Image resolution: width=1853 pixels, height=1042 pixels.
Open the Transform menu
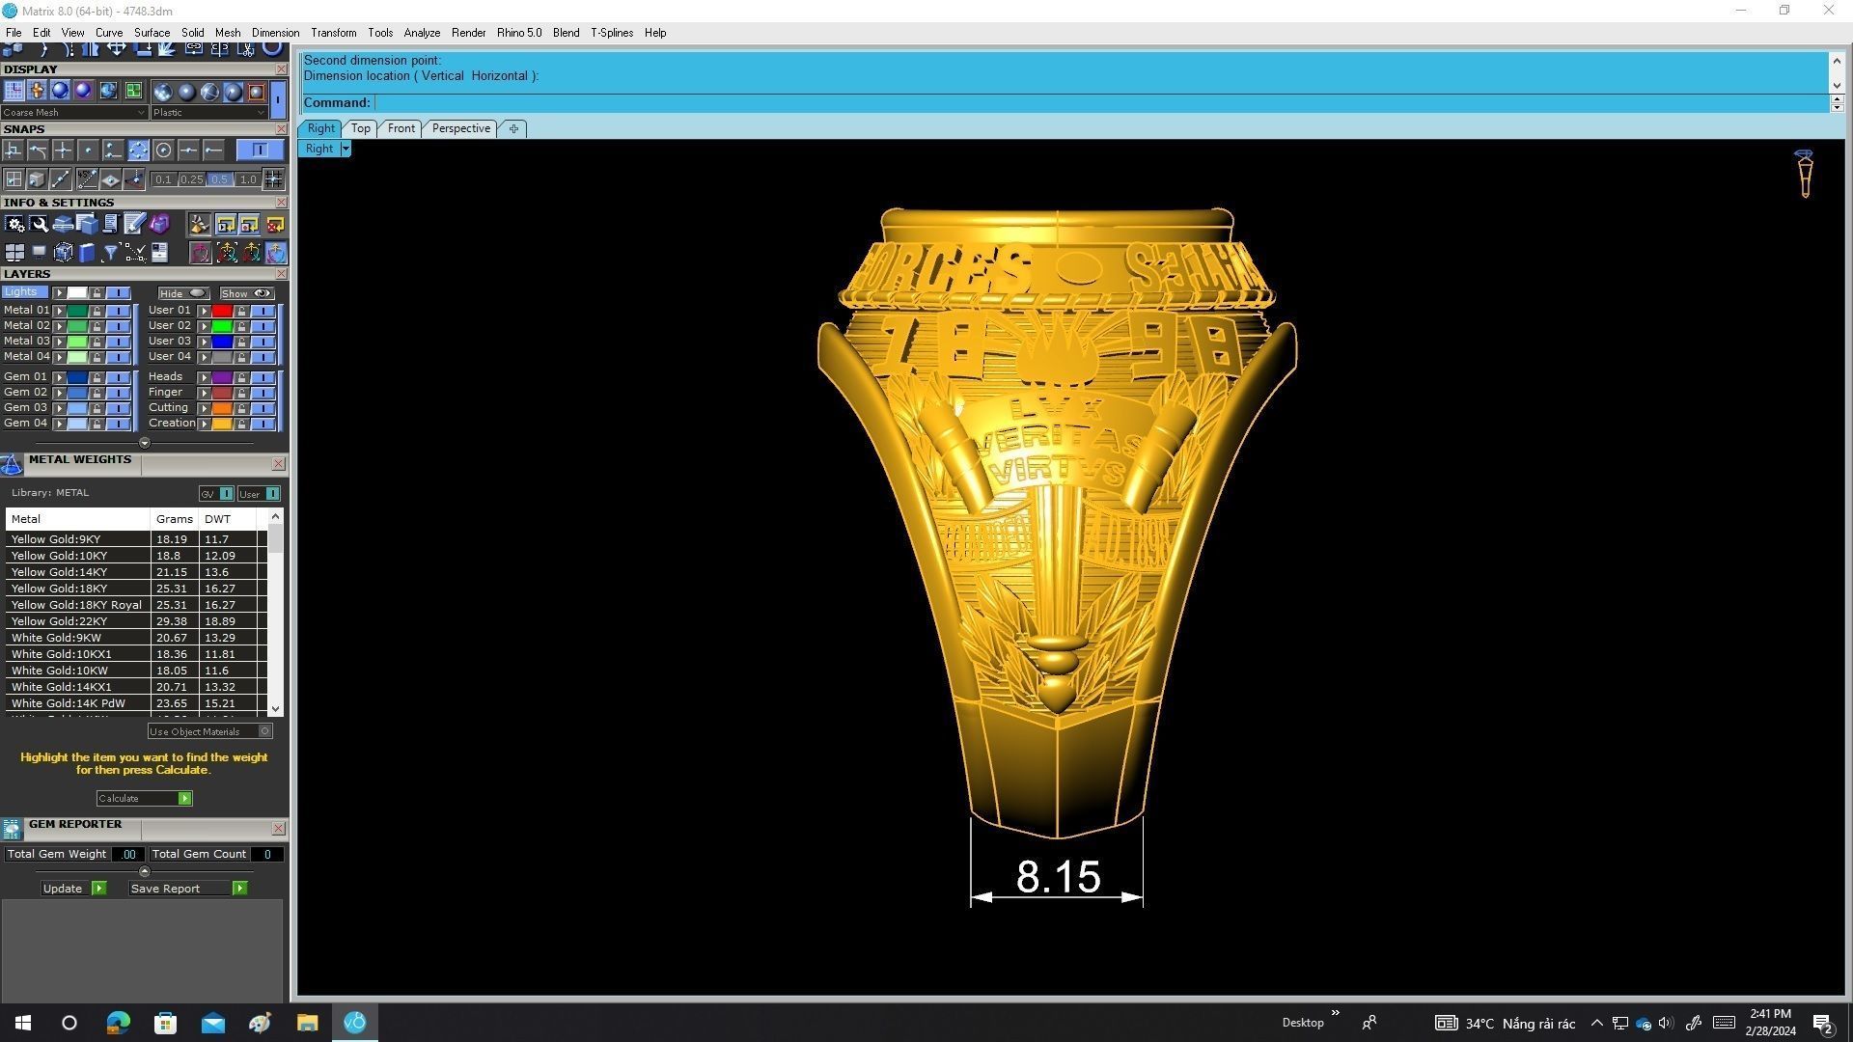[x=333, y=33]
